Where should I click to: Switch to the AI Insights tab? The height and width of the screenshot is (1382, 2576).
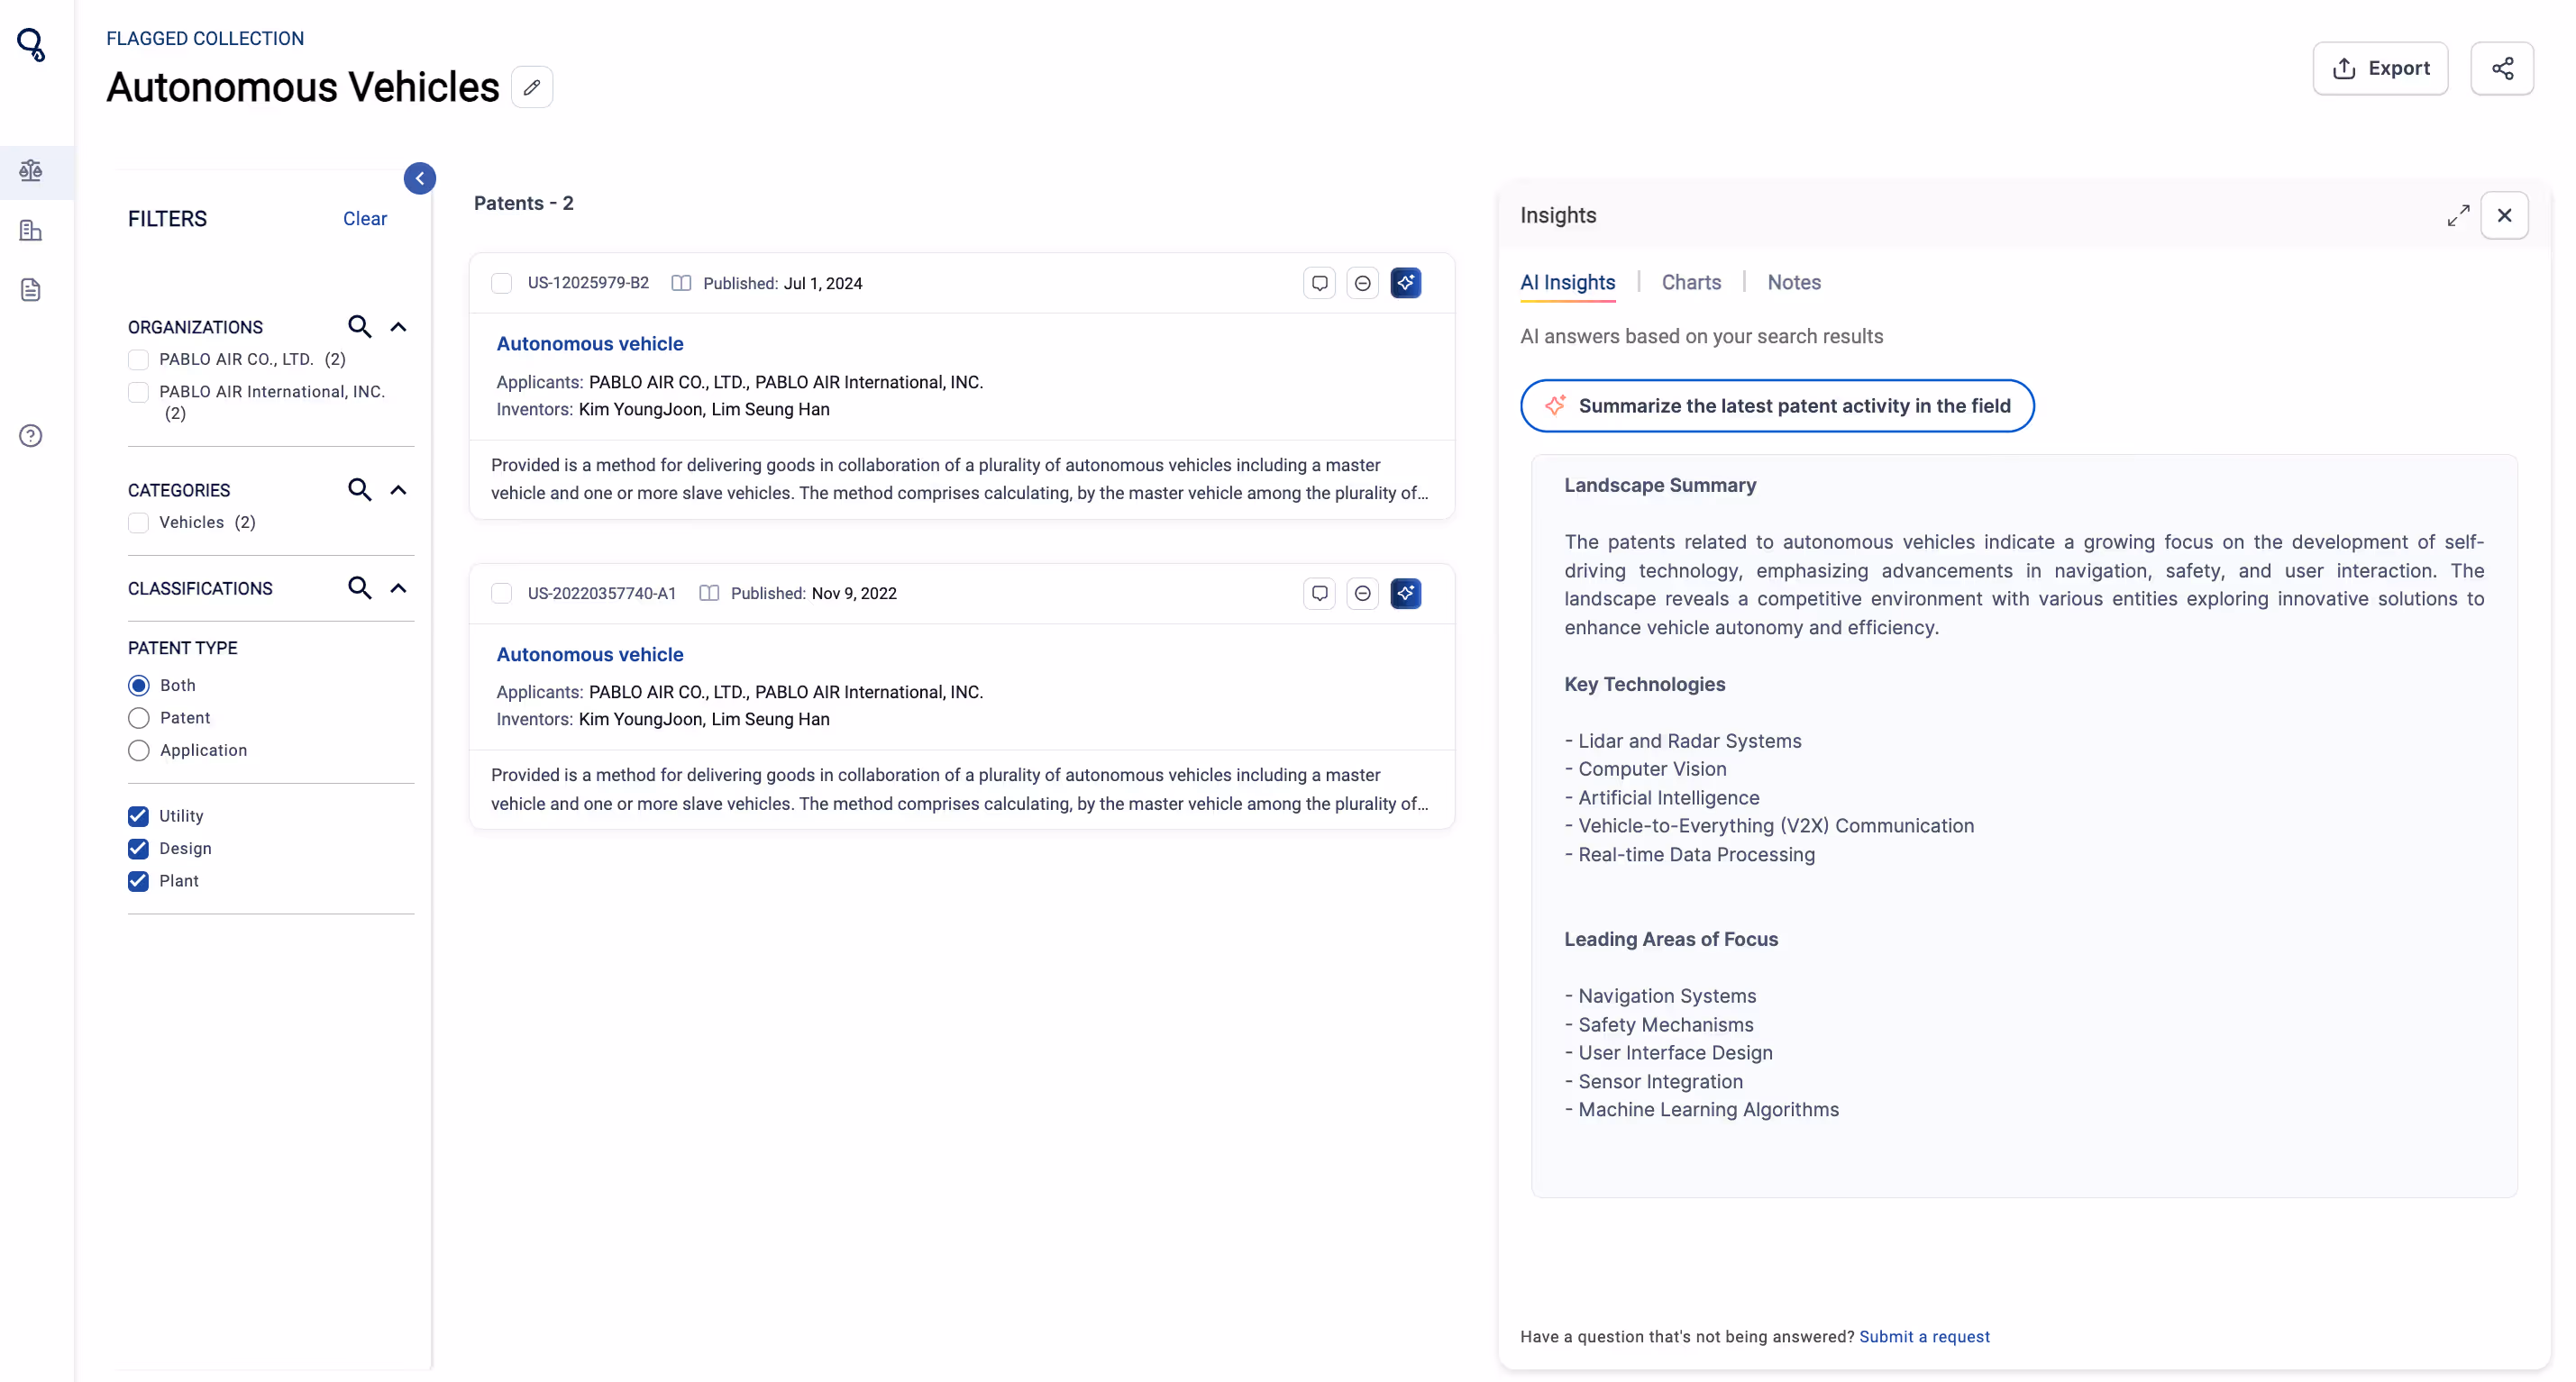[1567, 283]
